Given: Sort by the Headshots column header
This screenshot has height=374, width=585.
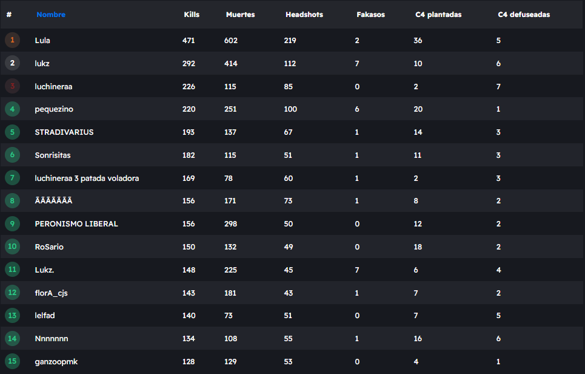Looking at the screenshot, I should point(304,15).
